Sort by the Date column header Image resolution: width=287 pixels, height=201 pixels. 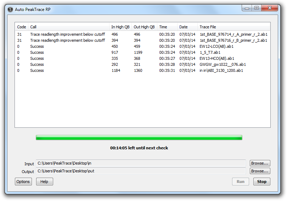point(187,27)
